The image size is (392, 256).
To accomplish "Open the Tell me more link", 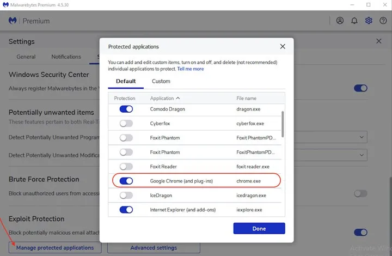I will pos(191,69).
